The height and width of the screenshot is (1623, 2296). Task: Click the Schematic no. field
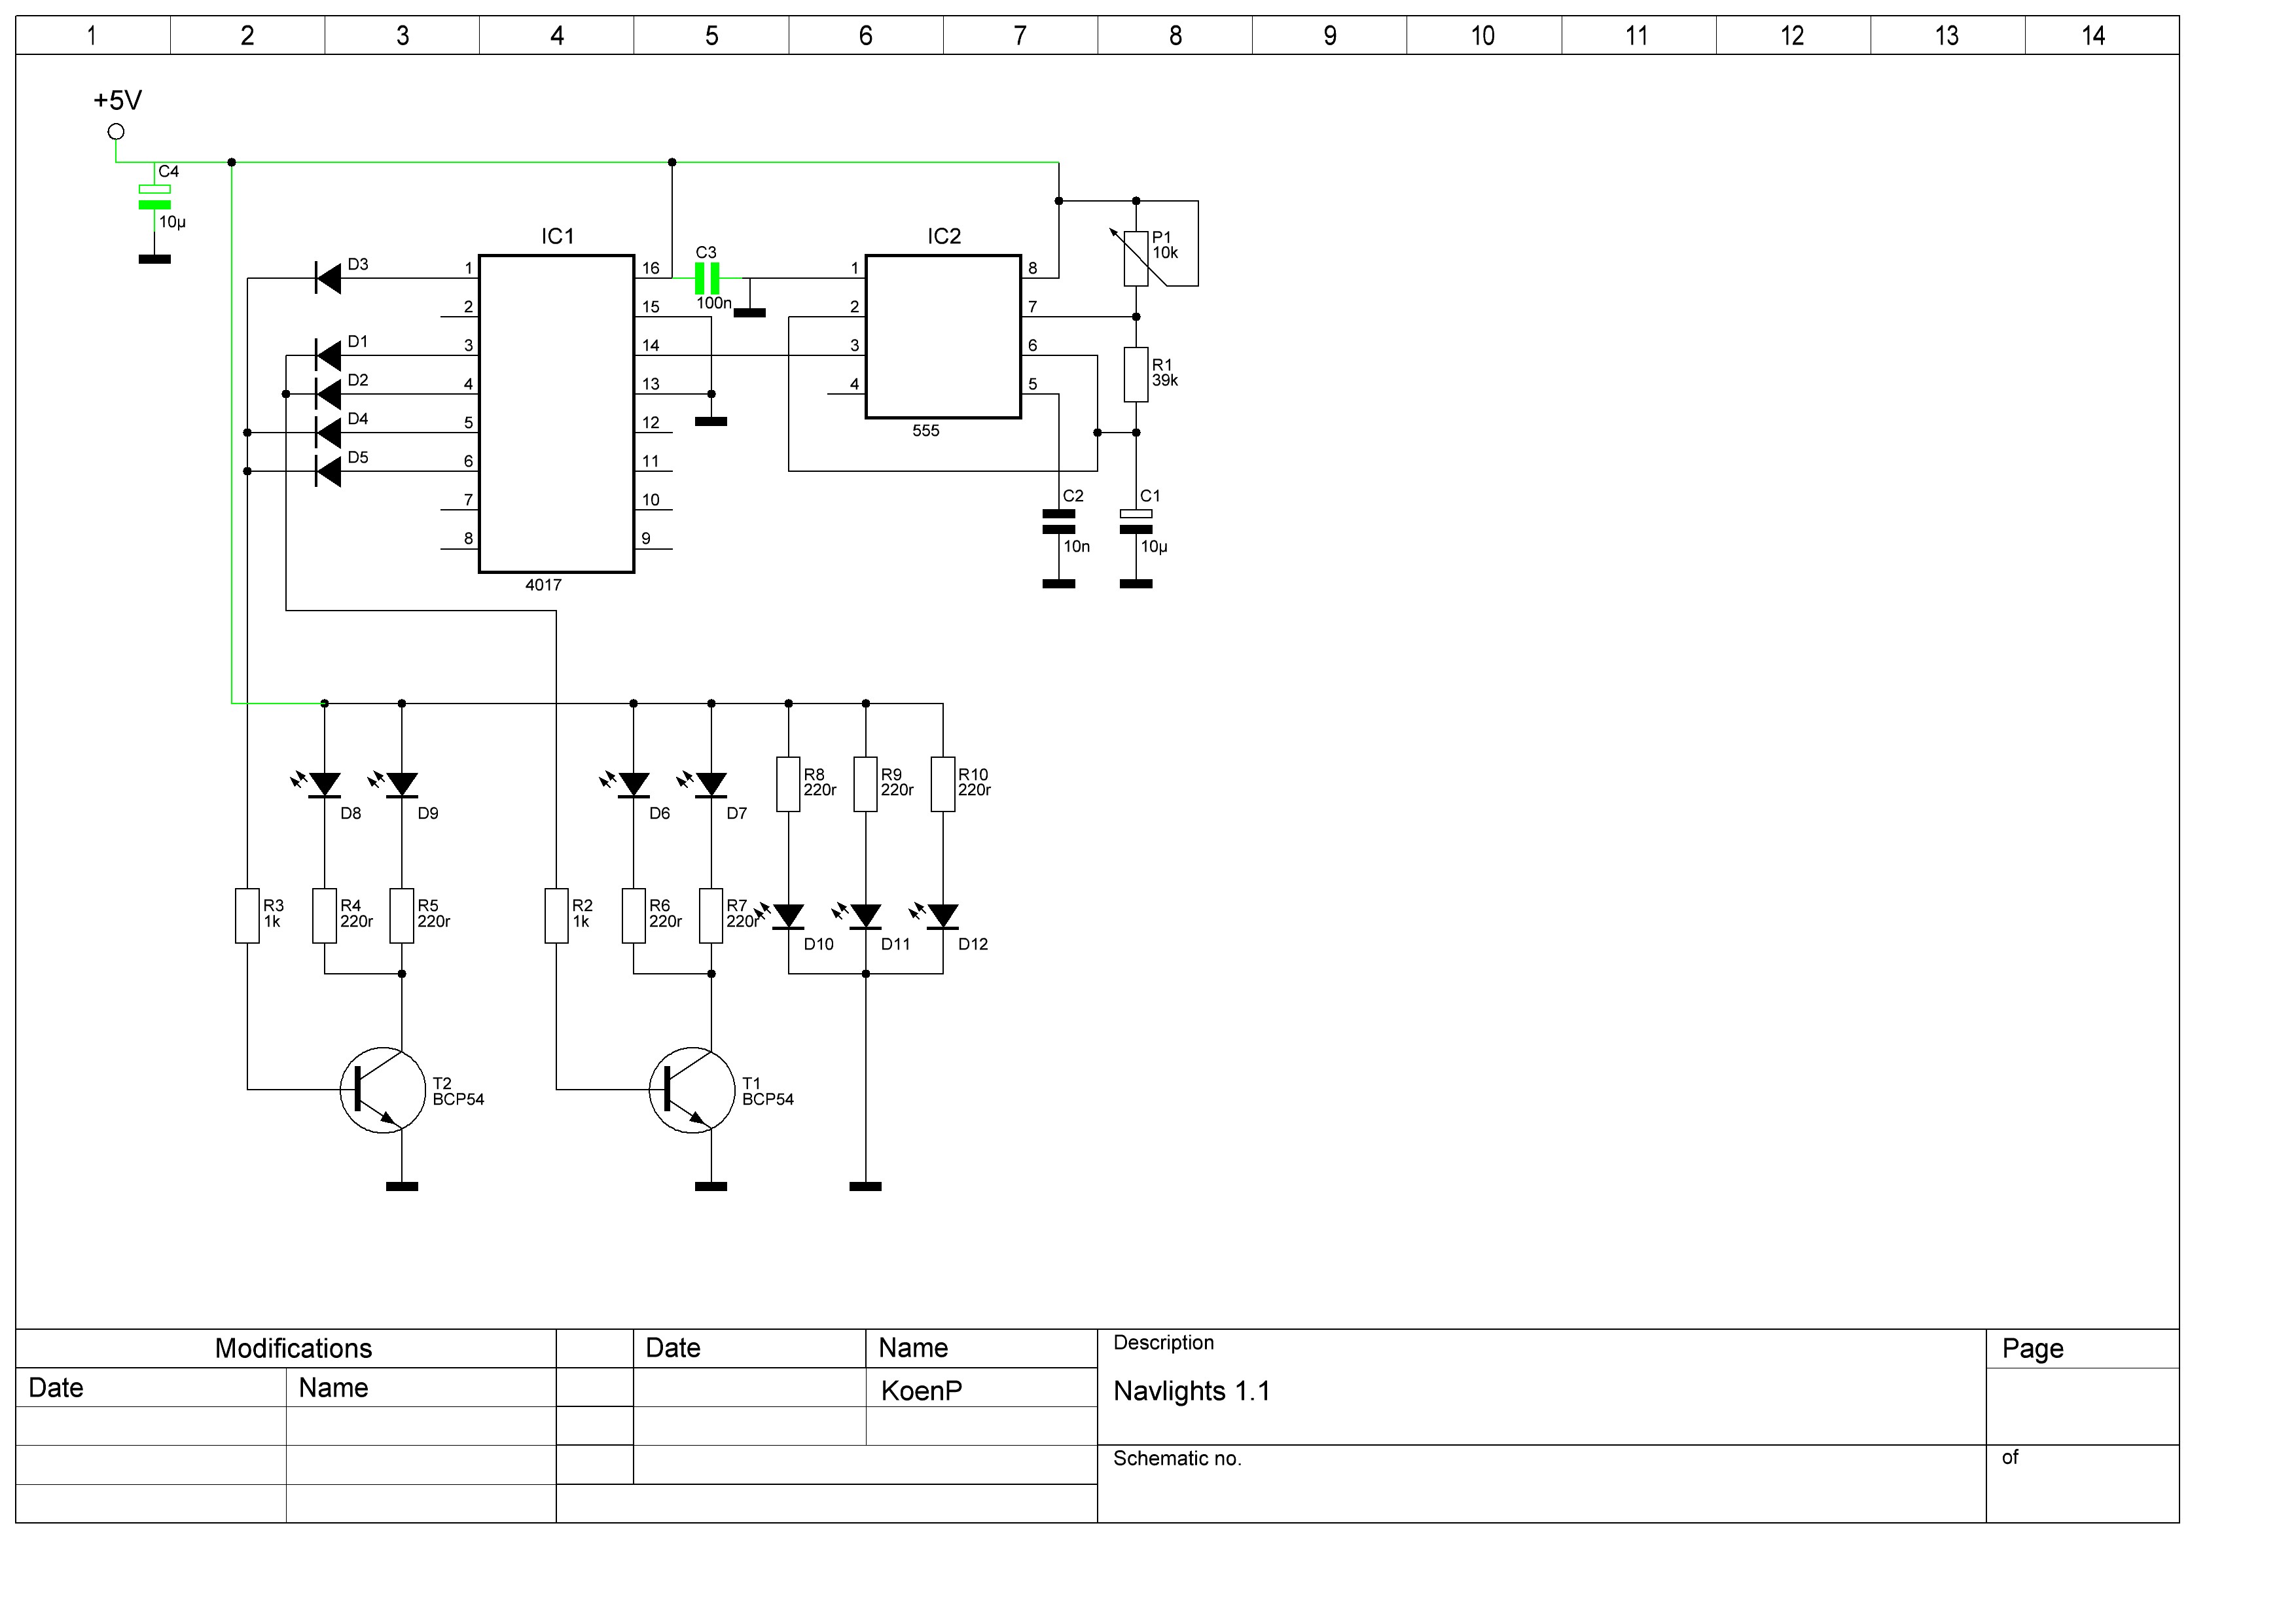(x=1177, y=1458)
